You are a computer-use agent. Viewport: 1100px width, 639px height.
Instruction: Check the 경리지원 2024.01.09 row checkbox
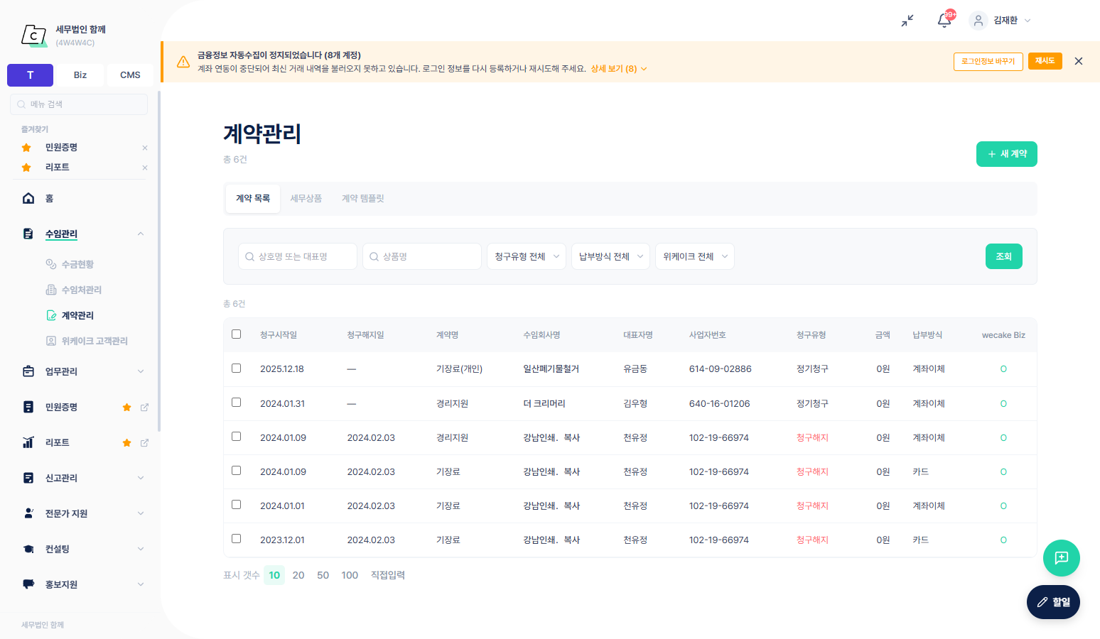(x=237, y=437)
